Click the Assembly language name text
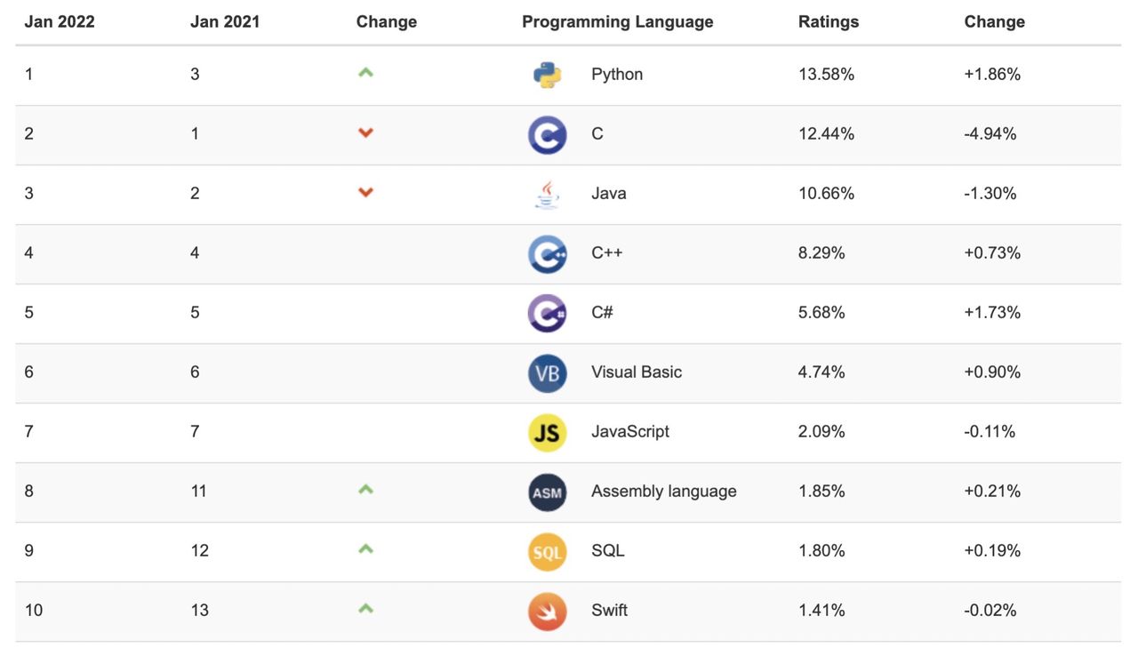Image resolution: width=1138 pixels, height=648 pixels. pyautogui.click(x=663, y=491)
